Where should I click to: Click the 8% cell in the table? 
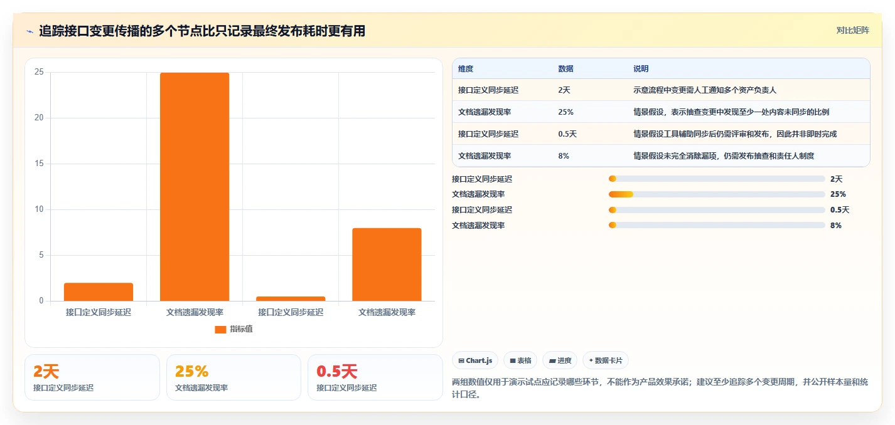(x=564, y=156)
